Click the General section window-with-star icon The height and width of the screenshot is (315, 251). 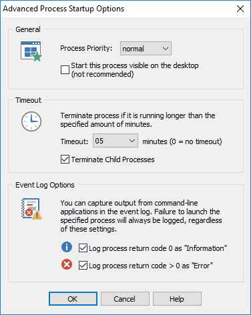tap(31, 51)
